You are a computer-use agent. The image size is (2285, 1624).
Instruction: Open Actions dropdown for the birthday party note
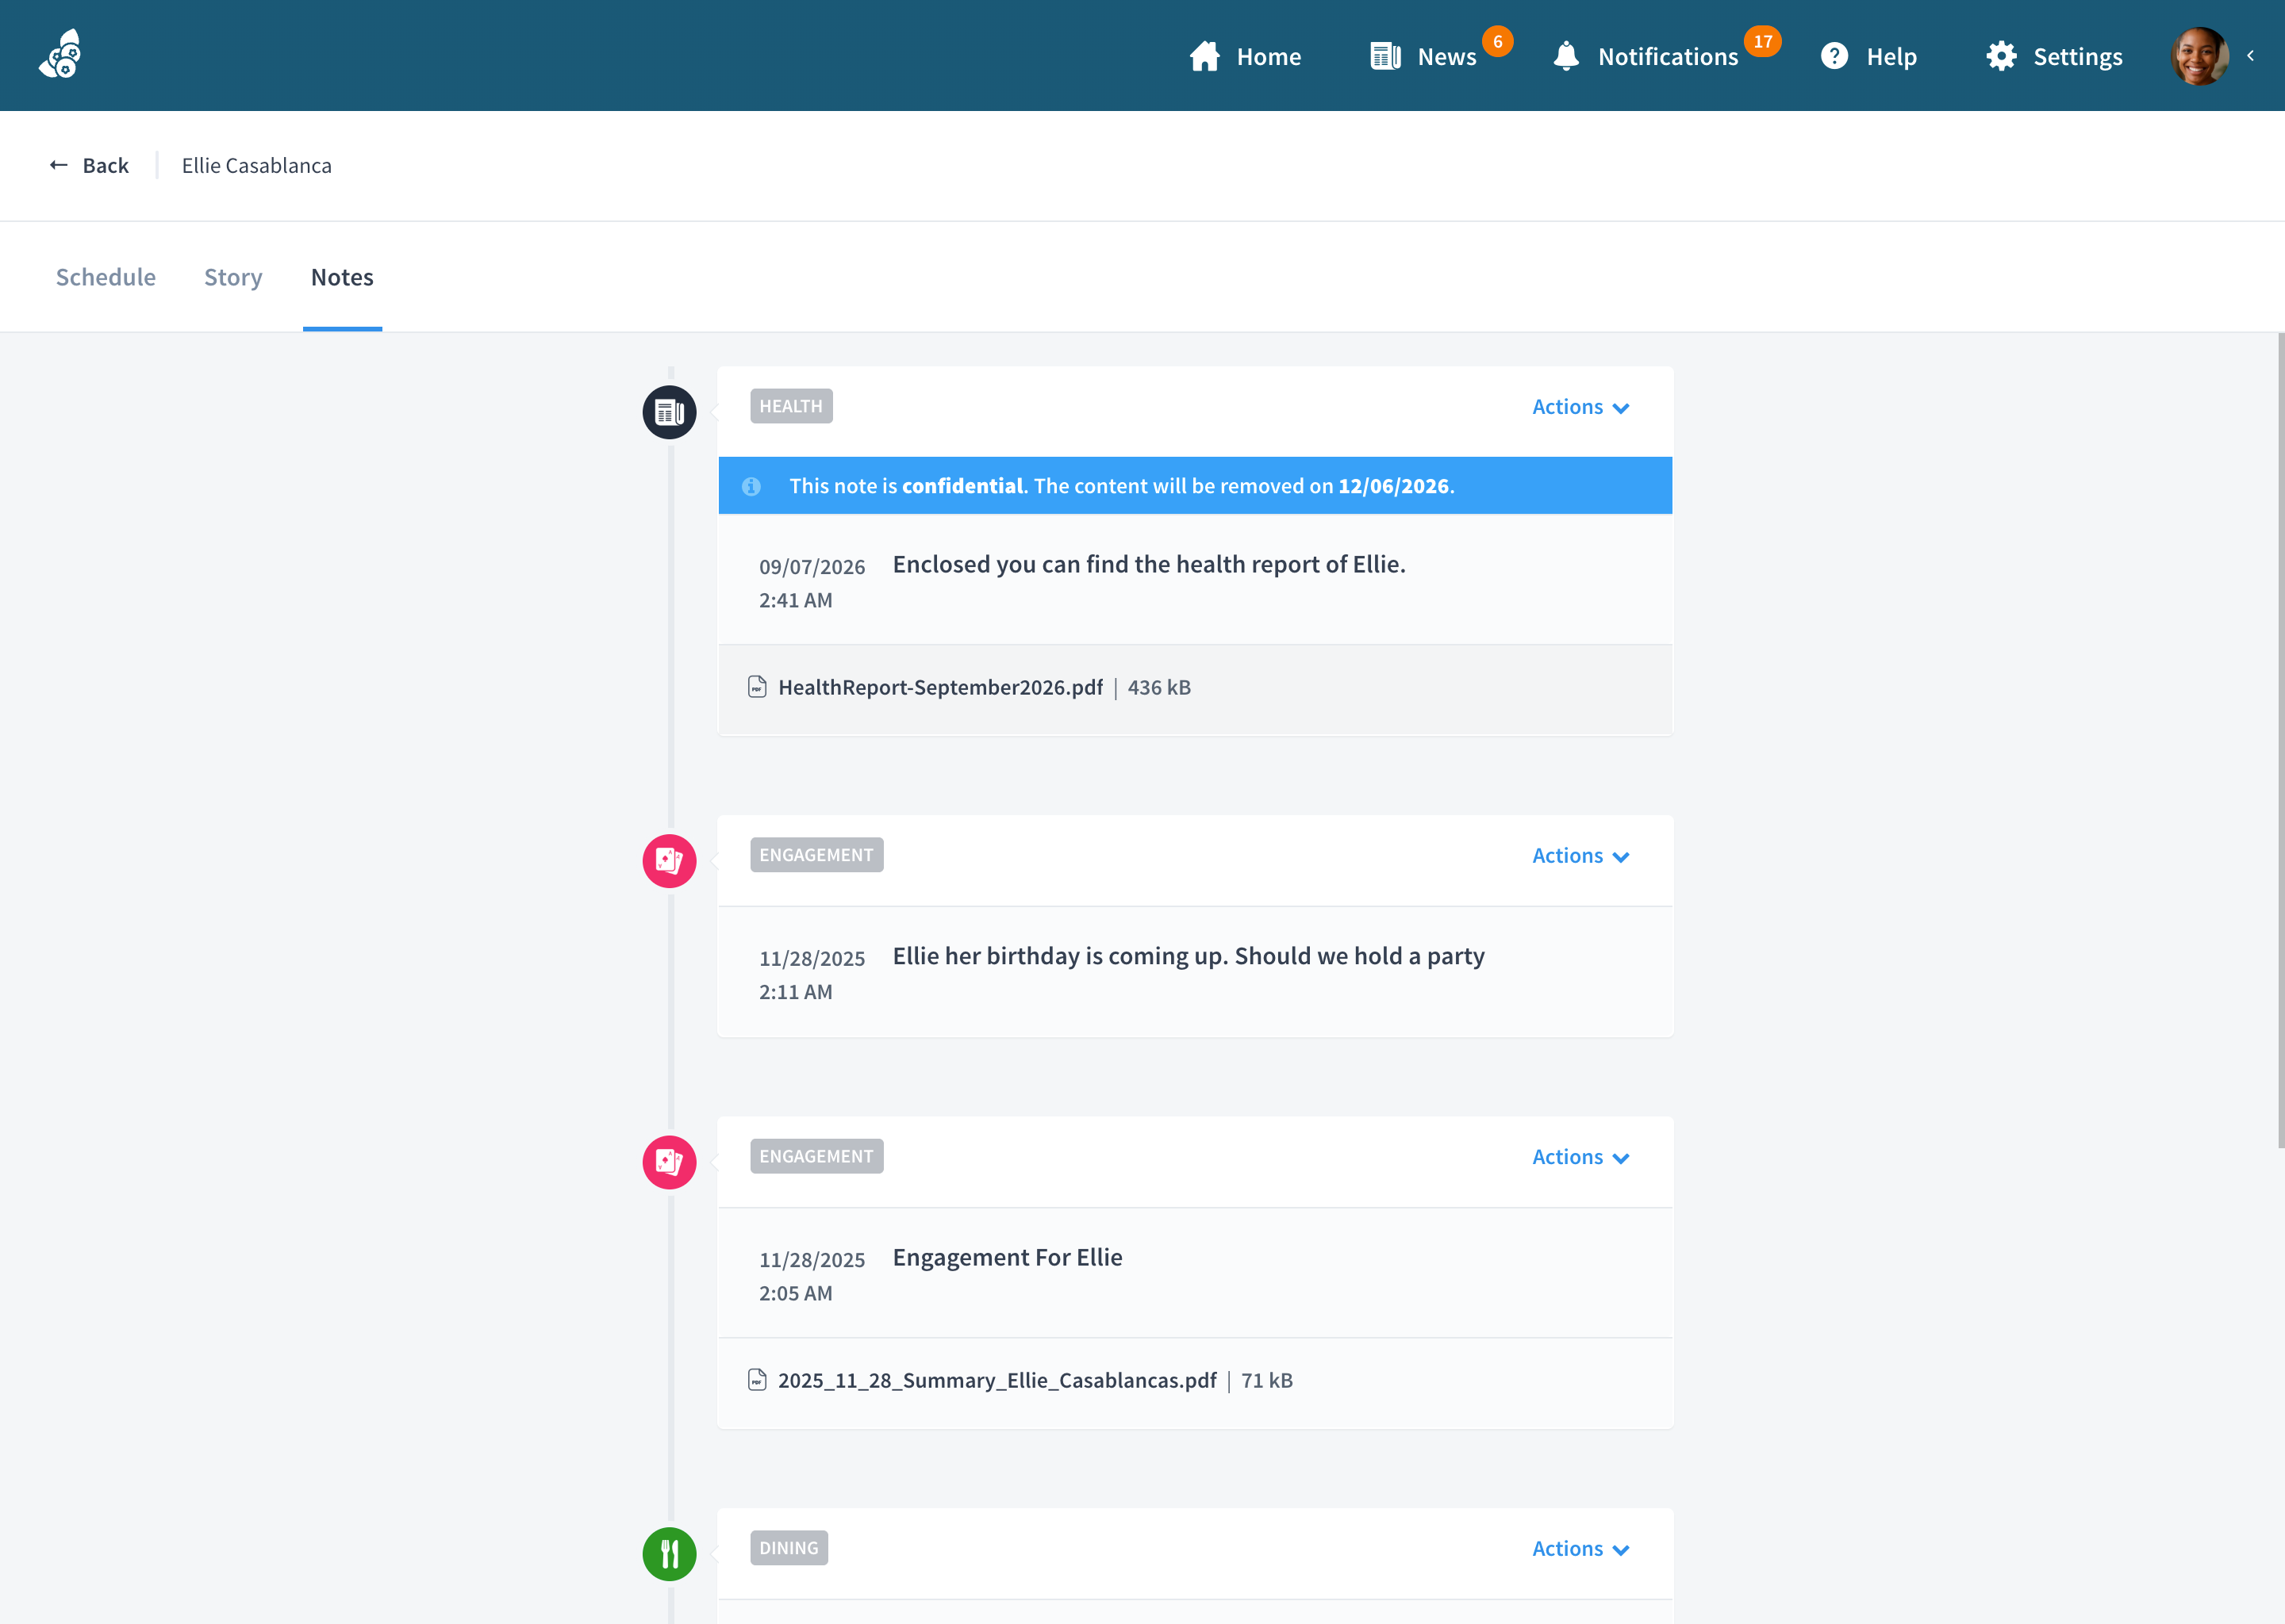point(1580,856)
